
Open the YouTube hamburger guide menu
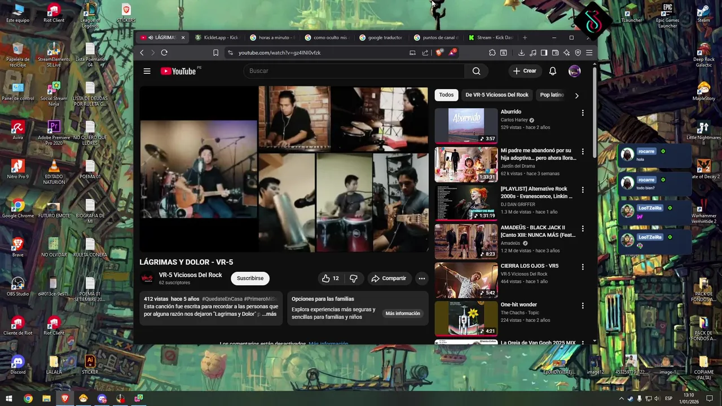tap(147, 71)
